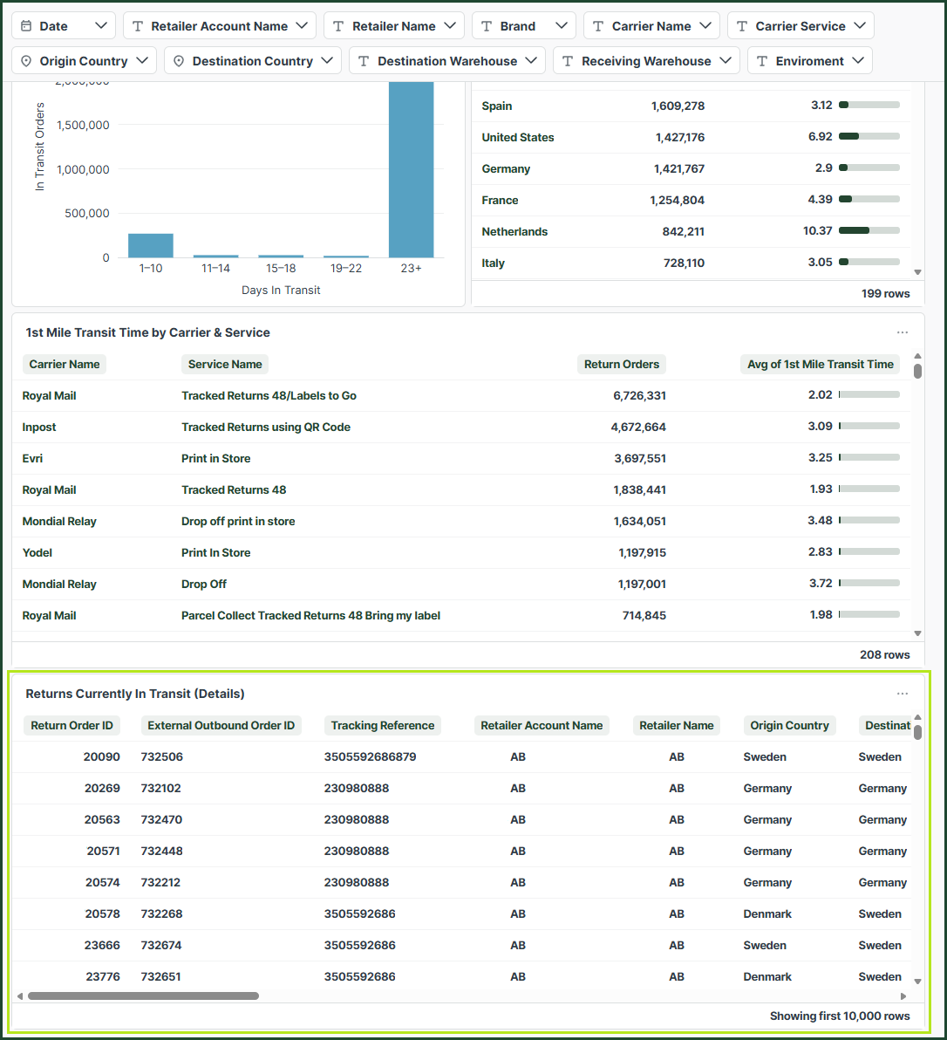The height and width of the screenshot is (1040, 947).
Task: Click the text-type icon in Brand filter
Action: pos(487,26)
